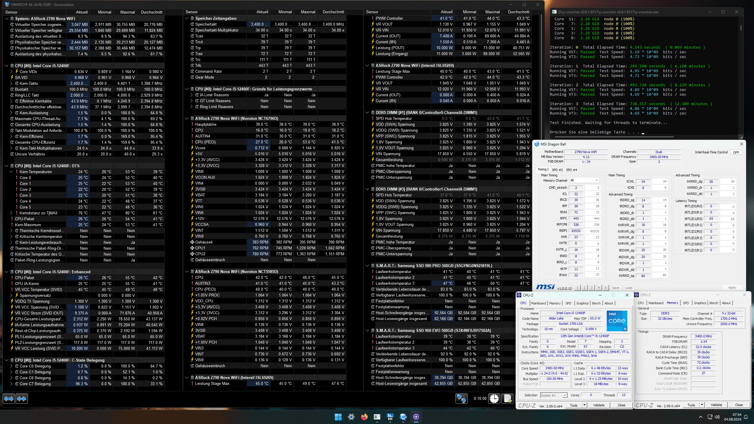
Task: Click Apply button in Dragon Ball
Action: [x=732, y=287]
